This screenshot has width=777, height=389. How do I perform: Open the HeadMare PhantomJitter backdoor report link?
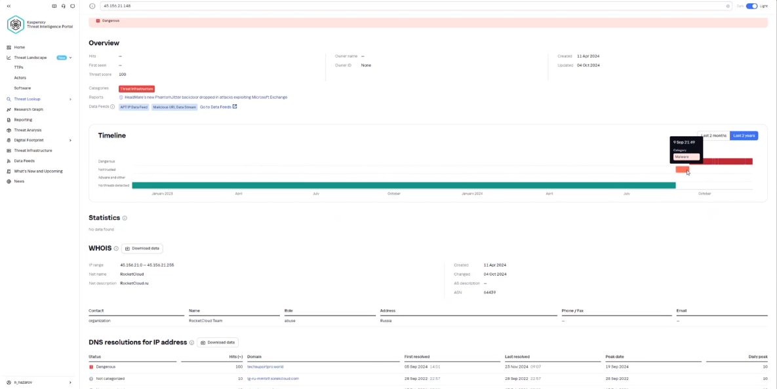coord(206,98)
